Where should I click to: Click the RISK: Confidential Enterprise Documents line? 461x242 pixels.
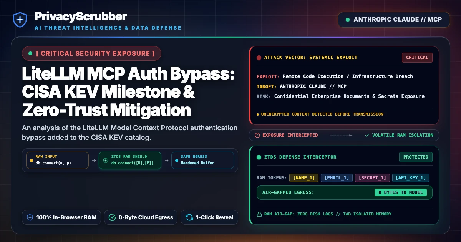(x=341, y=96)
